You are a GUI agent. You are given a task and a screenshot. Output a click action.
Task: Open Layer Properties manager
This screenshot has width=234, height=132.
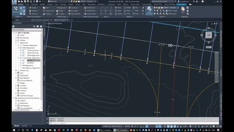(x=149, y=11)
